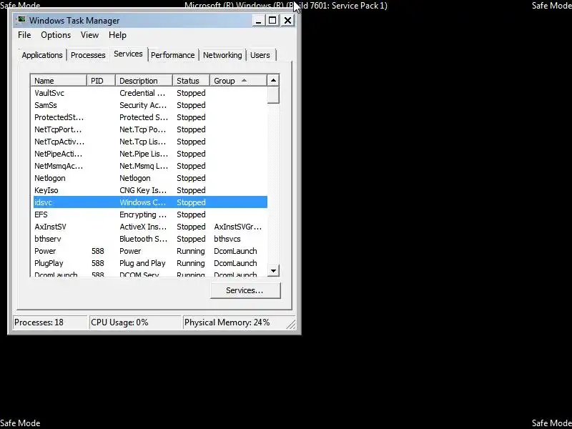Click the Group column header with sort arrow
Screen dimensions: 572x429
coord(239,81)
